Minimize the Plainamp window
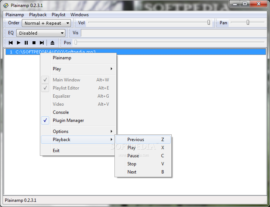 pos(235,4)
